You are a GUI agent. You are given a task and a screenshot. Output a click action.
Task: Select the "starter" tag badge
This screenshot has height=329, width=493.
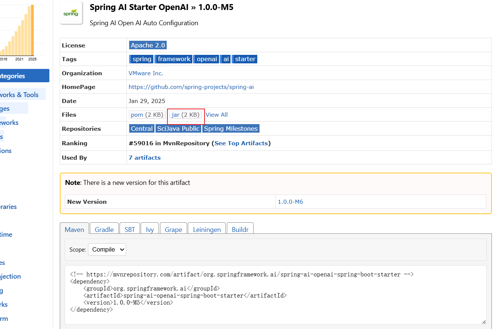pyautogui.click(x=245, y=59)
